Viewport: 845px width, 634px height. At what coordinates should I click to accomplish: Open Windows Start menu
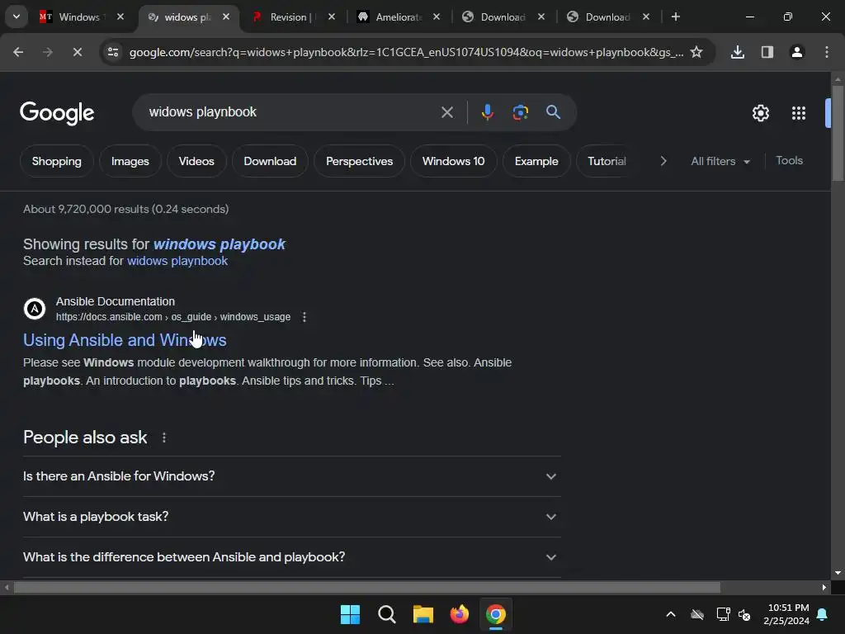click(x=350, y=614)
